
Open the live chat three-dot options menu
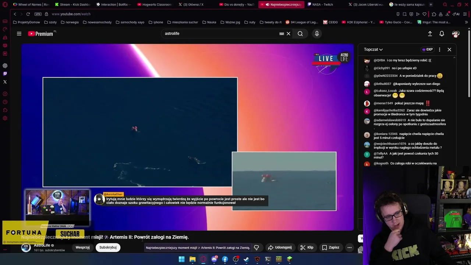click(439, 49)
